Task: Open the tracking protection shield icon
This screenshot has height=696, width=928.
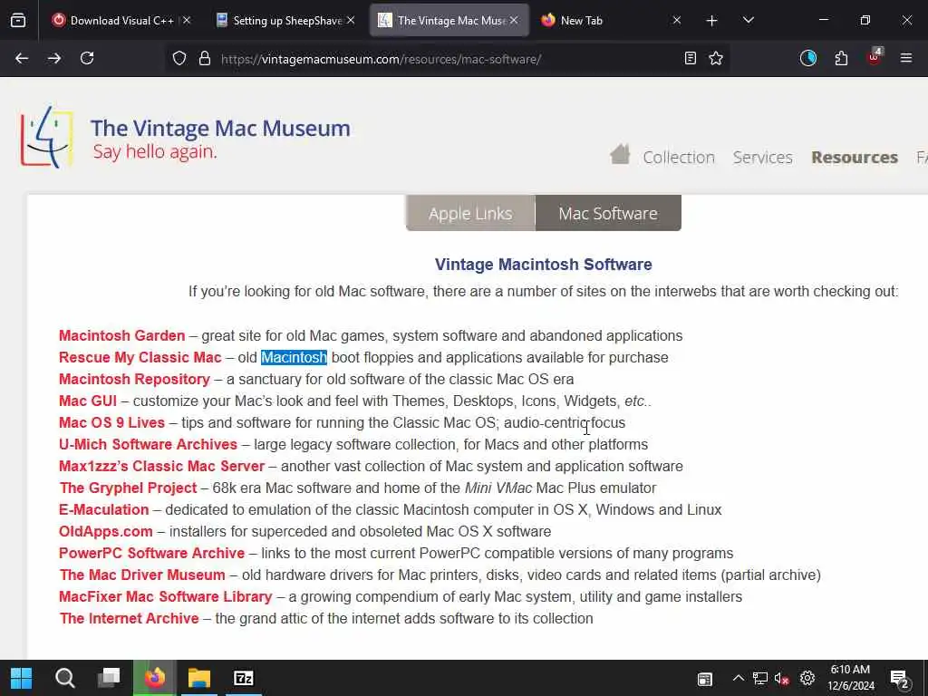Action: 179,58
